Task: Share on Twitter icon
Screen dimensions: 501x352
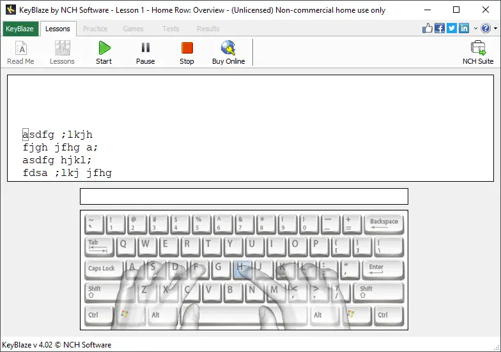Action: point(451,28)
